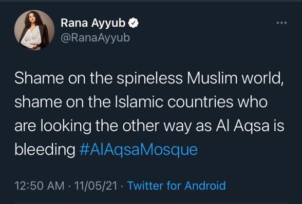Screen dimensions: 302x204
Task: Click the separator dot after 12:50 AM
Action: click(x=69, y=186)
